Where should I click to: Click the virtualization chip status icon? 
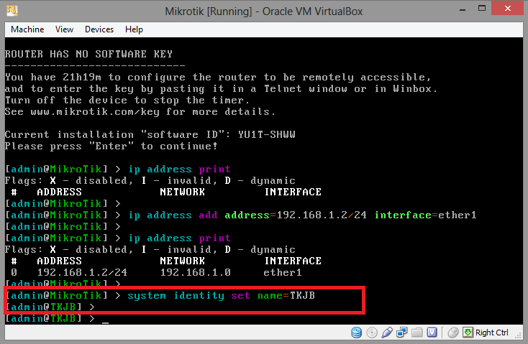click(x=432, y=333)
